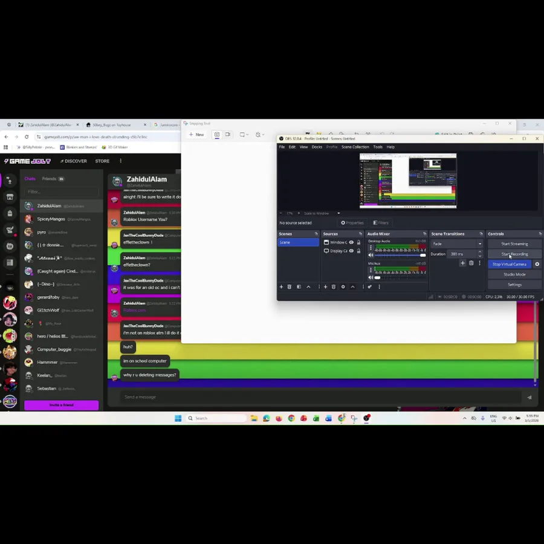Send message using paper plane icon
This screenshot has width=544, height=544.
tap(529, 398)
